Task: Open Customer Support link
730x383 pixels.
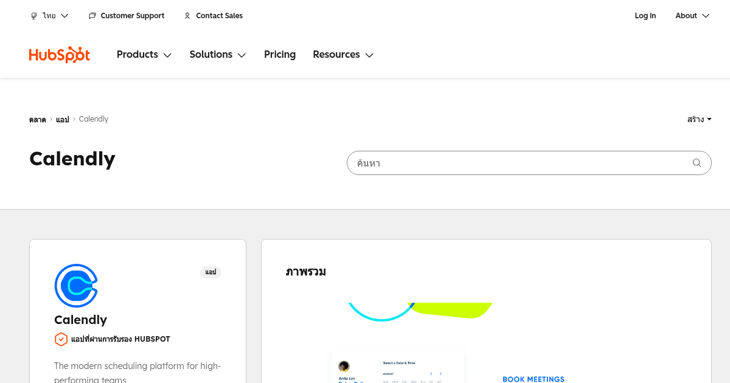Action: (127, 16)
